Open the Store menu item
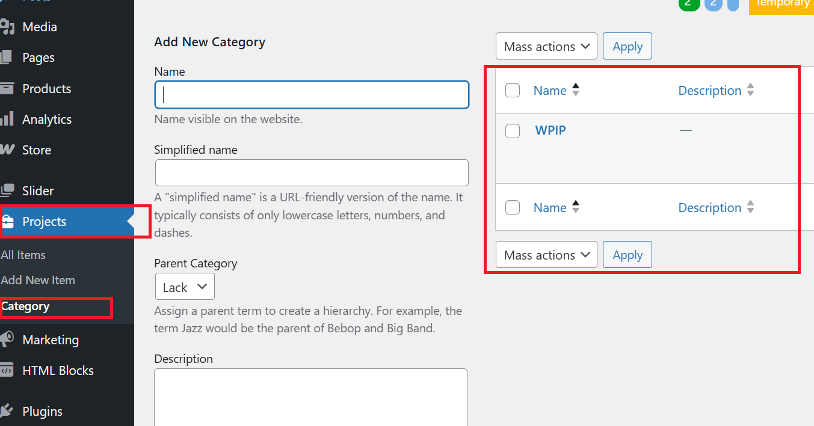Image resolution: width=814 pixels, height=426 pixels. pos(37,150)
